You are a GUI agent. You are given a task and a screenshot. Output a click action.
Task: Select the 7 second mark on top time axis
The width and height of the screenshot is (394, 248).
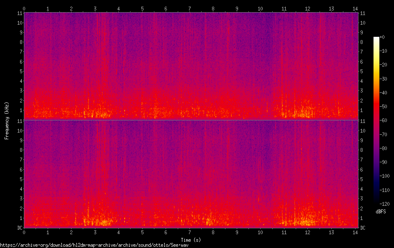click(x=189, y=8)
